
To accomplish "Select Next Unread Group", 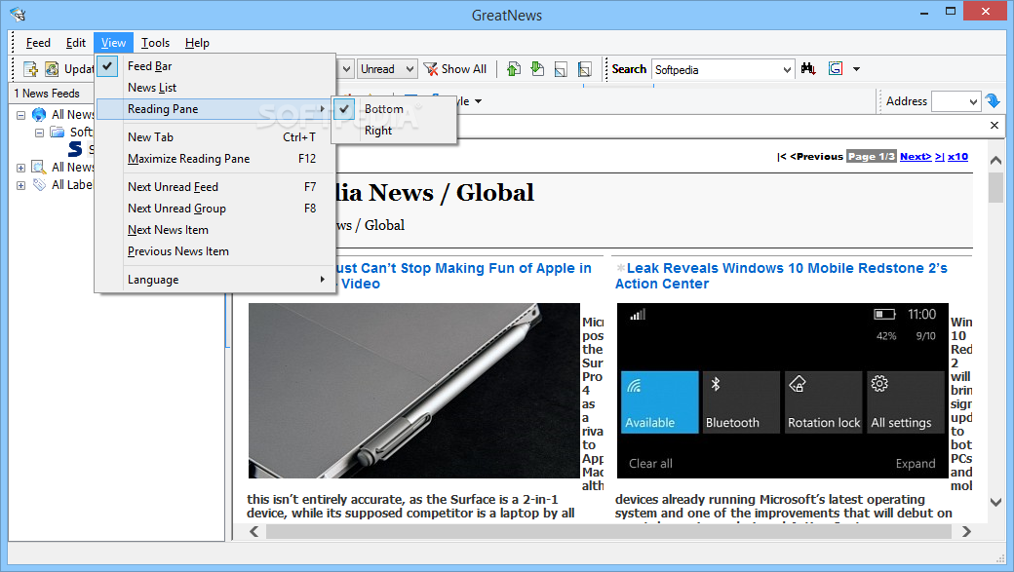I will 216,209.
